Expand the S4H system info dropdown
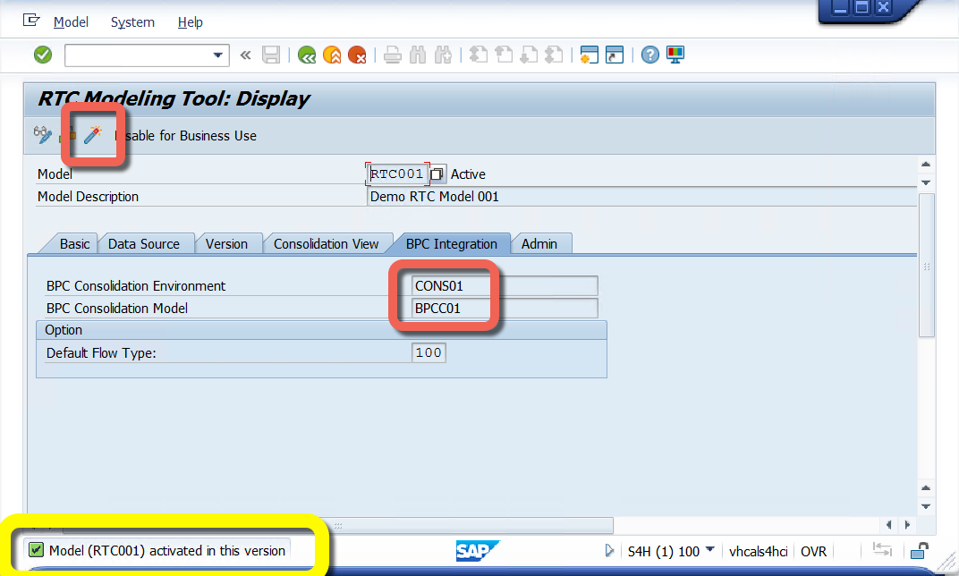The width and height of the screenshot is (959, 576). [709, 551]
